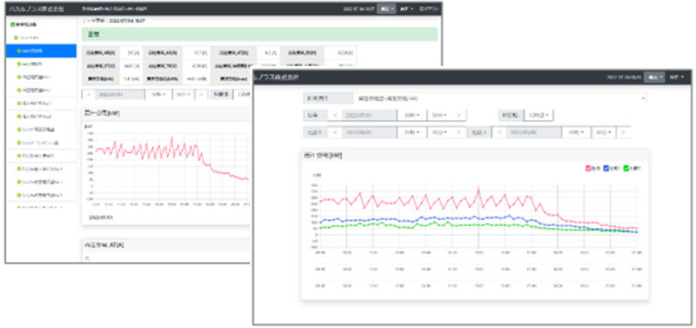696x328 pixels.
Task: Click previous-date arrow in back window date bar
Action: click(x=89, y=94)
